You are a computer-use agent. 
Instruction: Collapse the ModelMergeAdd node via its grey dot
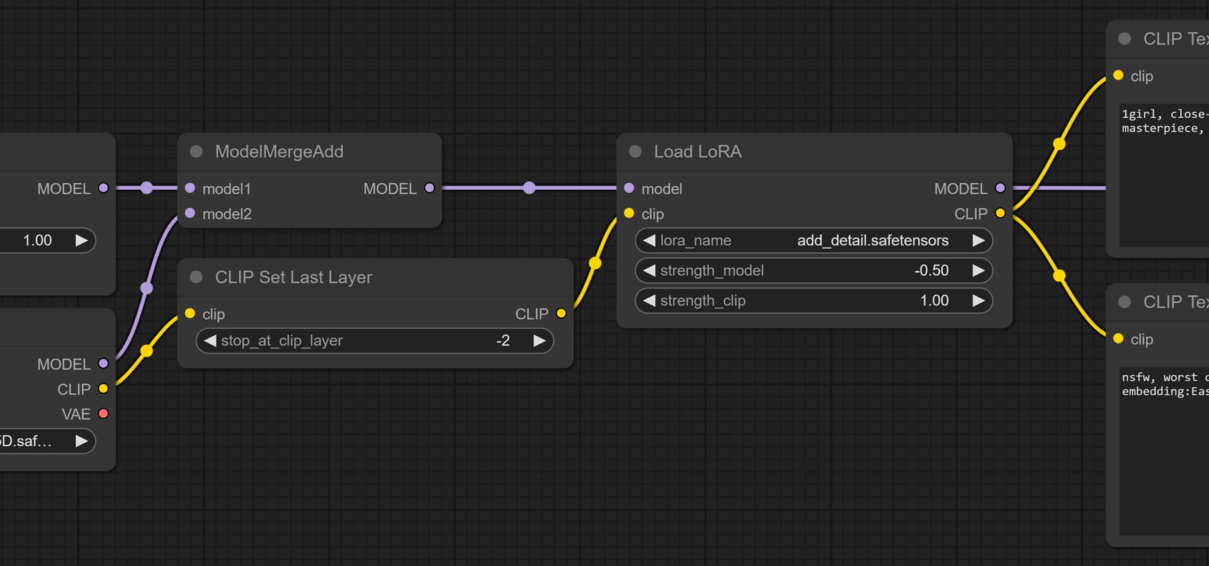pyautogui.click(x=196, y=152)
